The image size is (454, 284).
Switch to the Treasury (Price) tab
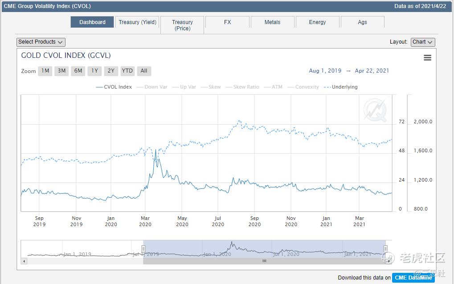tap(182, 25)
